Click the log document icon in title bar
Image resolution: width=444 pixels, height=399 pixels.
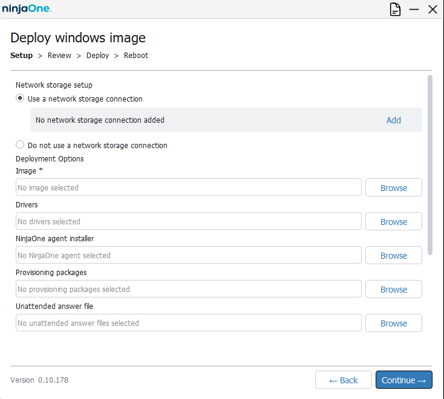(395, 9)
